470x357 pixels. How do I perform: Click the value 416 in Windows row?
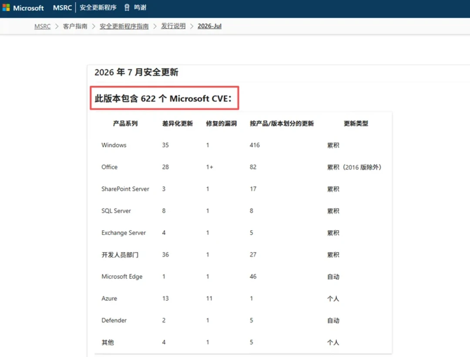(x=255, y=145)
